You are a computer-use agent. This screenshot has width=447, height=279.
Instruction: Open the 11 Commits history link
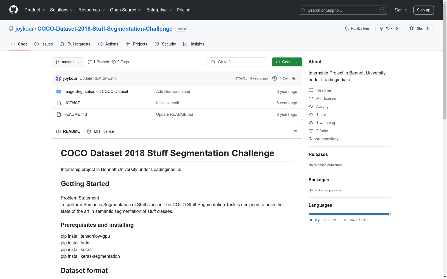pos(284,78)
